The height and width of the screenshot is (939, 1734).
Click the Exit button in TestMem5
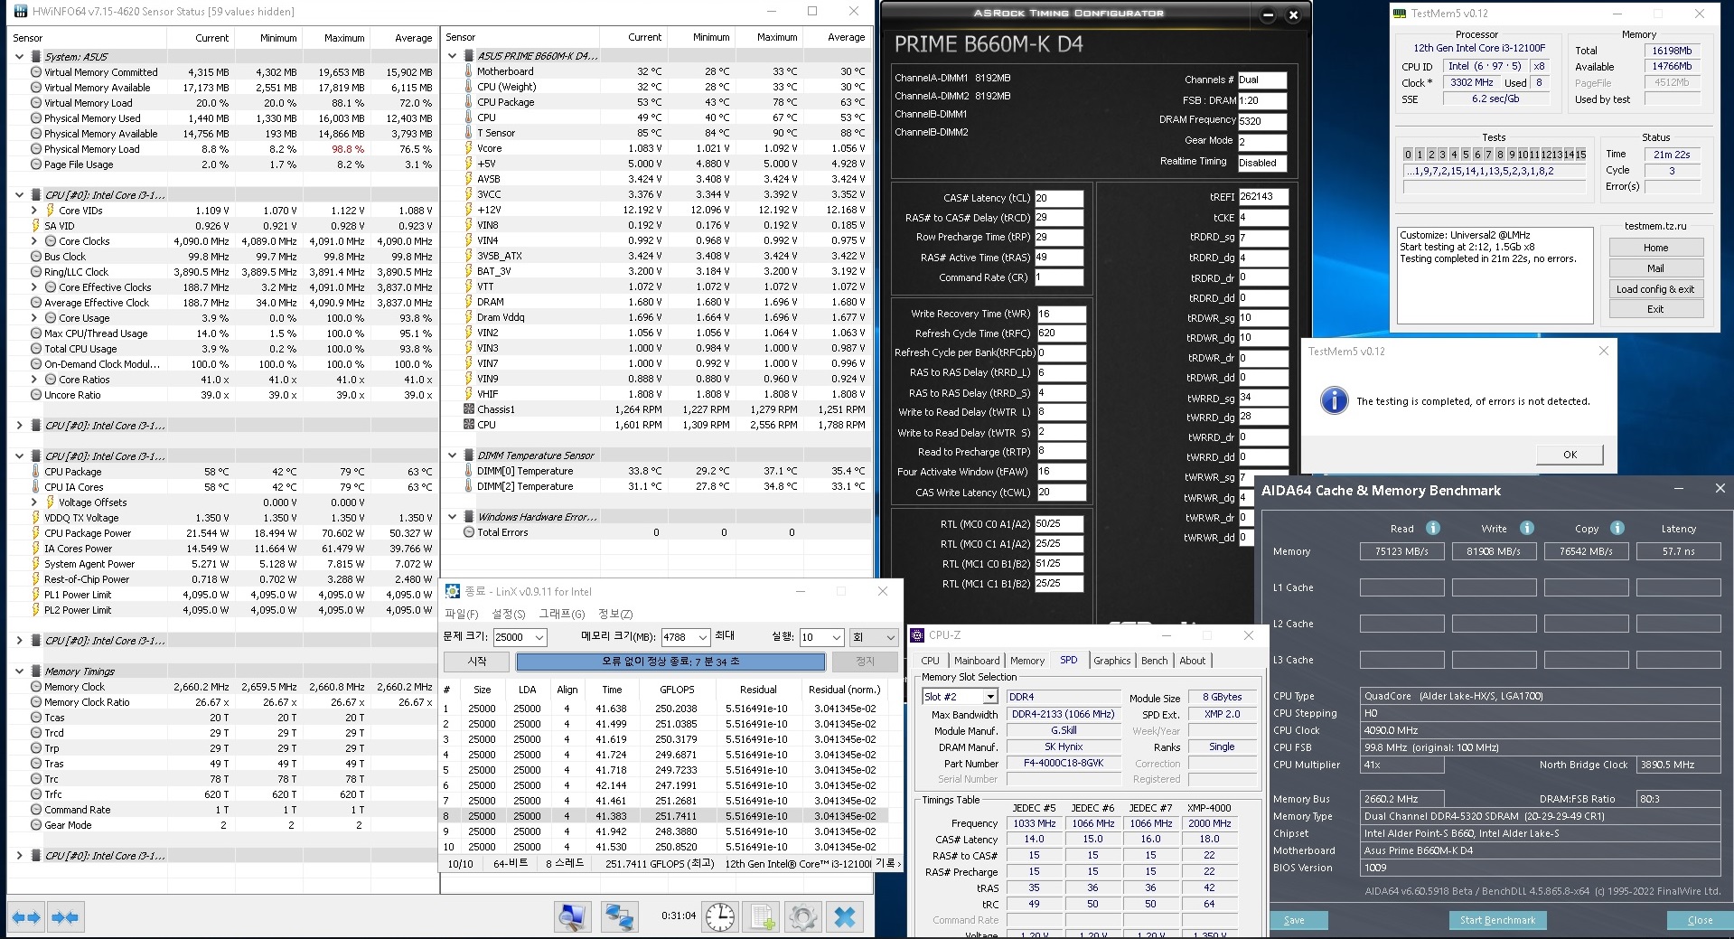(1656, 309)
